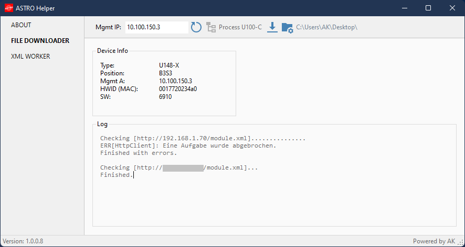Click the HWID (MAC) value 0017720234a0
Viewport: 465px width, 247px height.
178,89
